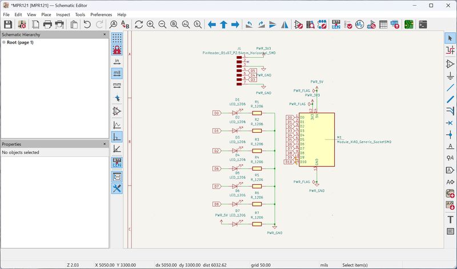
Task: Open the Symbol Library Browser
Action: click(310, 25)
